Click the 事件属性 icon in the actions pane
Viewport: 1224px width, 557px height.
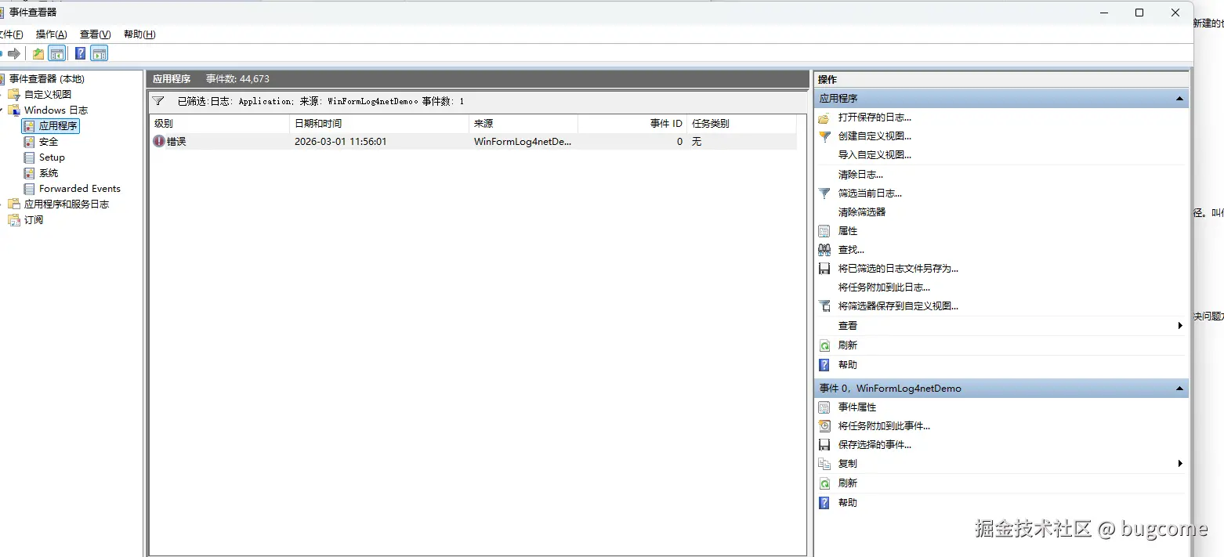click(x=824, y=407)
